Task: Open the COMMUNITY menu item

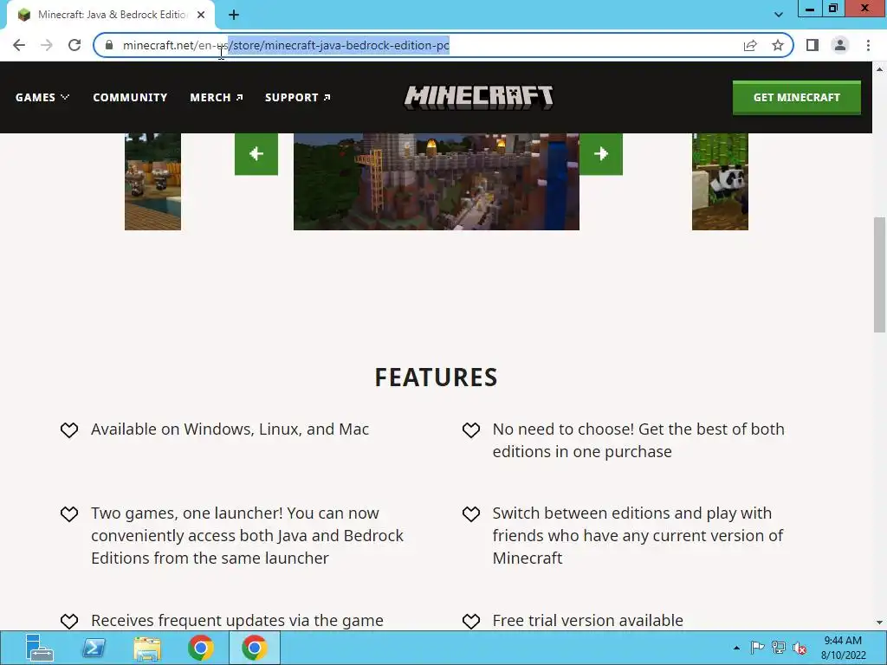Action: (130, 97)
